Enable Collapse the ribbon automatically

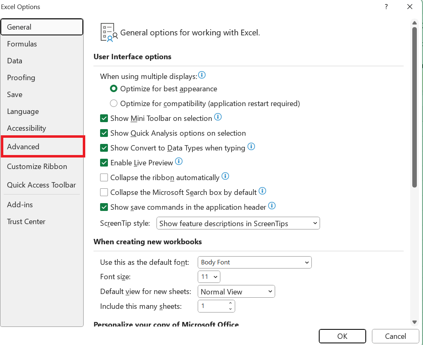click(104, 177)
